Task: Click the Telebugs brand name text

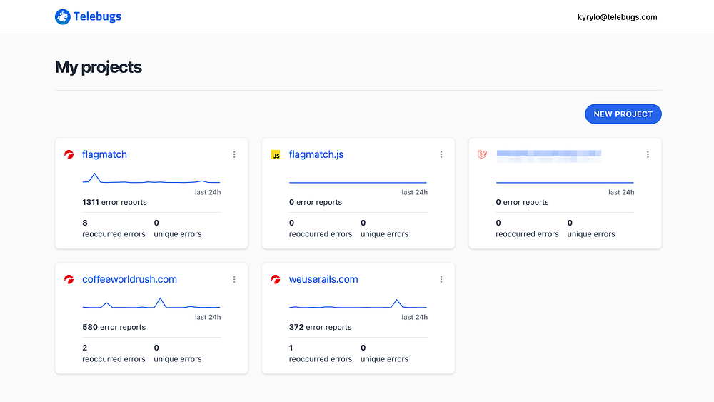Action: (97, 16)
